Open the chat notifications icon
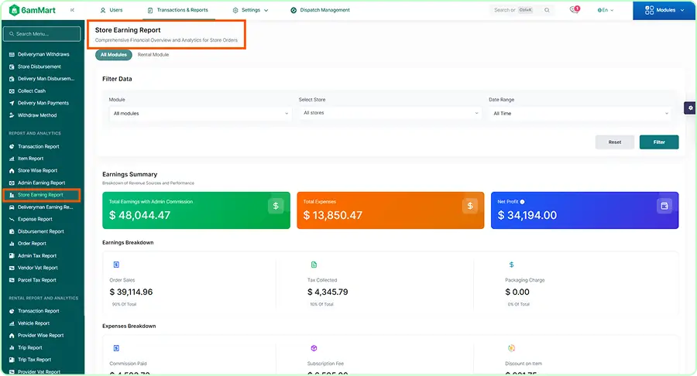Screen dimensions: 697x376 (575, 10)
